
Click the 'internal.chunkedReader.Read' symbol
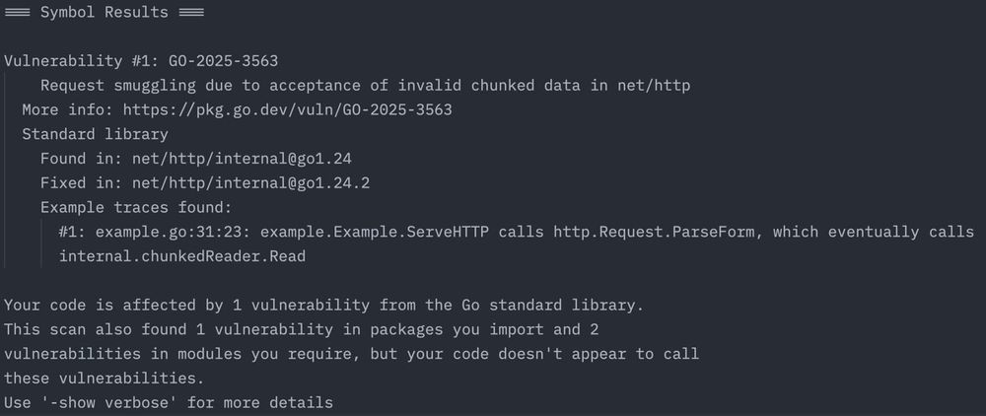point(181,256)
